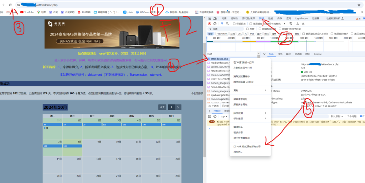This screenshot has height=183, width=365.
Task: Switch to the 性能 DevTools tab
Action: [271, 18]
